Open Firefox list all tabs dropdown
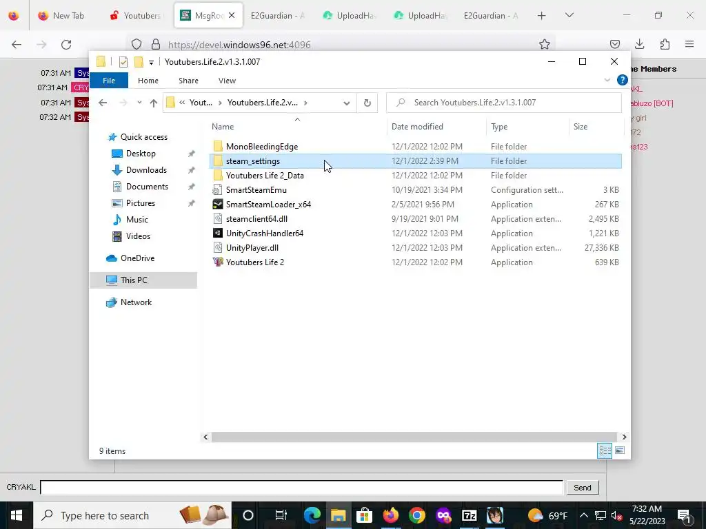 569,15
